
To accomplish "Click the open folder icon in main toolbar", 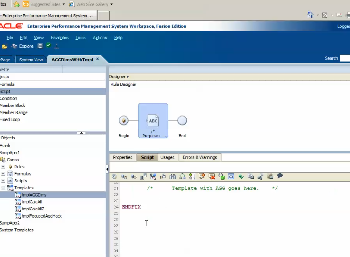I will coord(5,46).
